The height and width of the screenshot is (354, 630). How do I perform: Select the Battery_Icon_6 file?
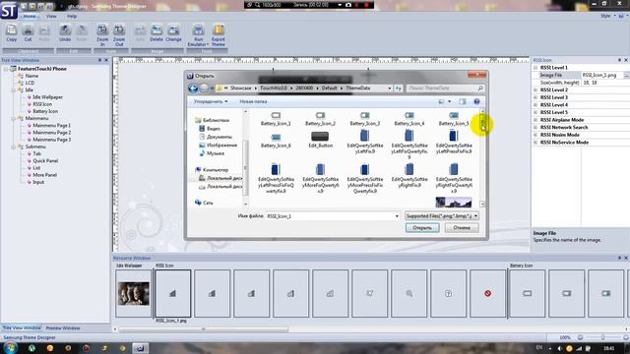(x=276, y=141)
